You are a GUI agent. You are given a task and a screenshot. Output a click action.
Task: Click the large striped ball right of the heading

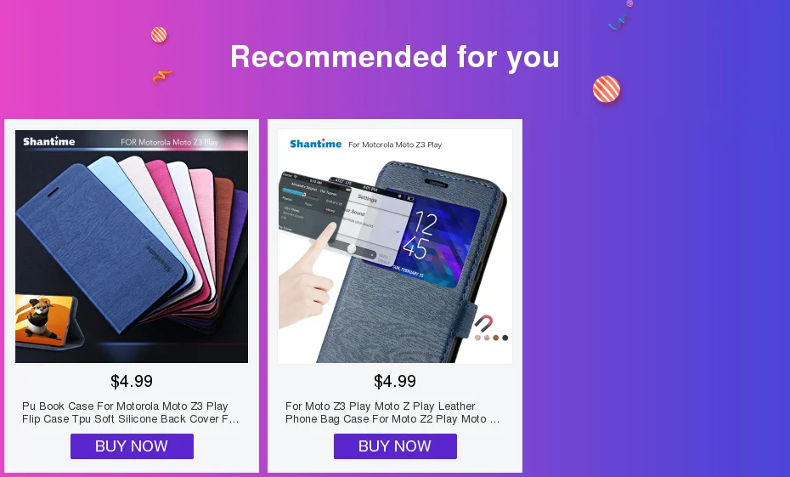pyautogui.click(x=607, y=89)
